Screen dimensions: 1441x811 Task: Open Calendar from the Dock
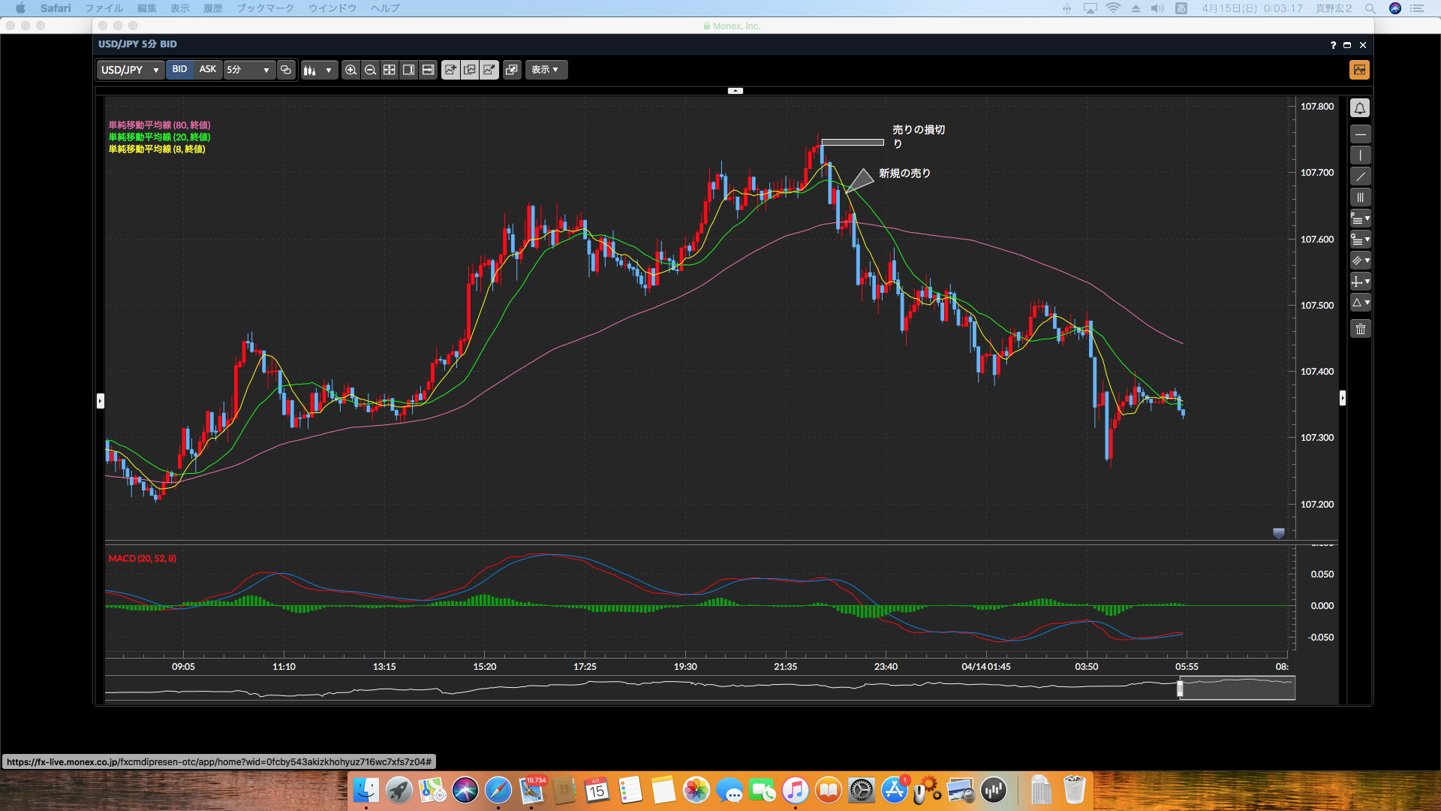(x=597, y=790)
